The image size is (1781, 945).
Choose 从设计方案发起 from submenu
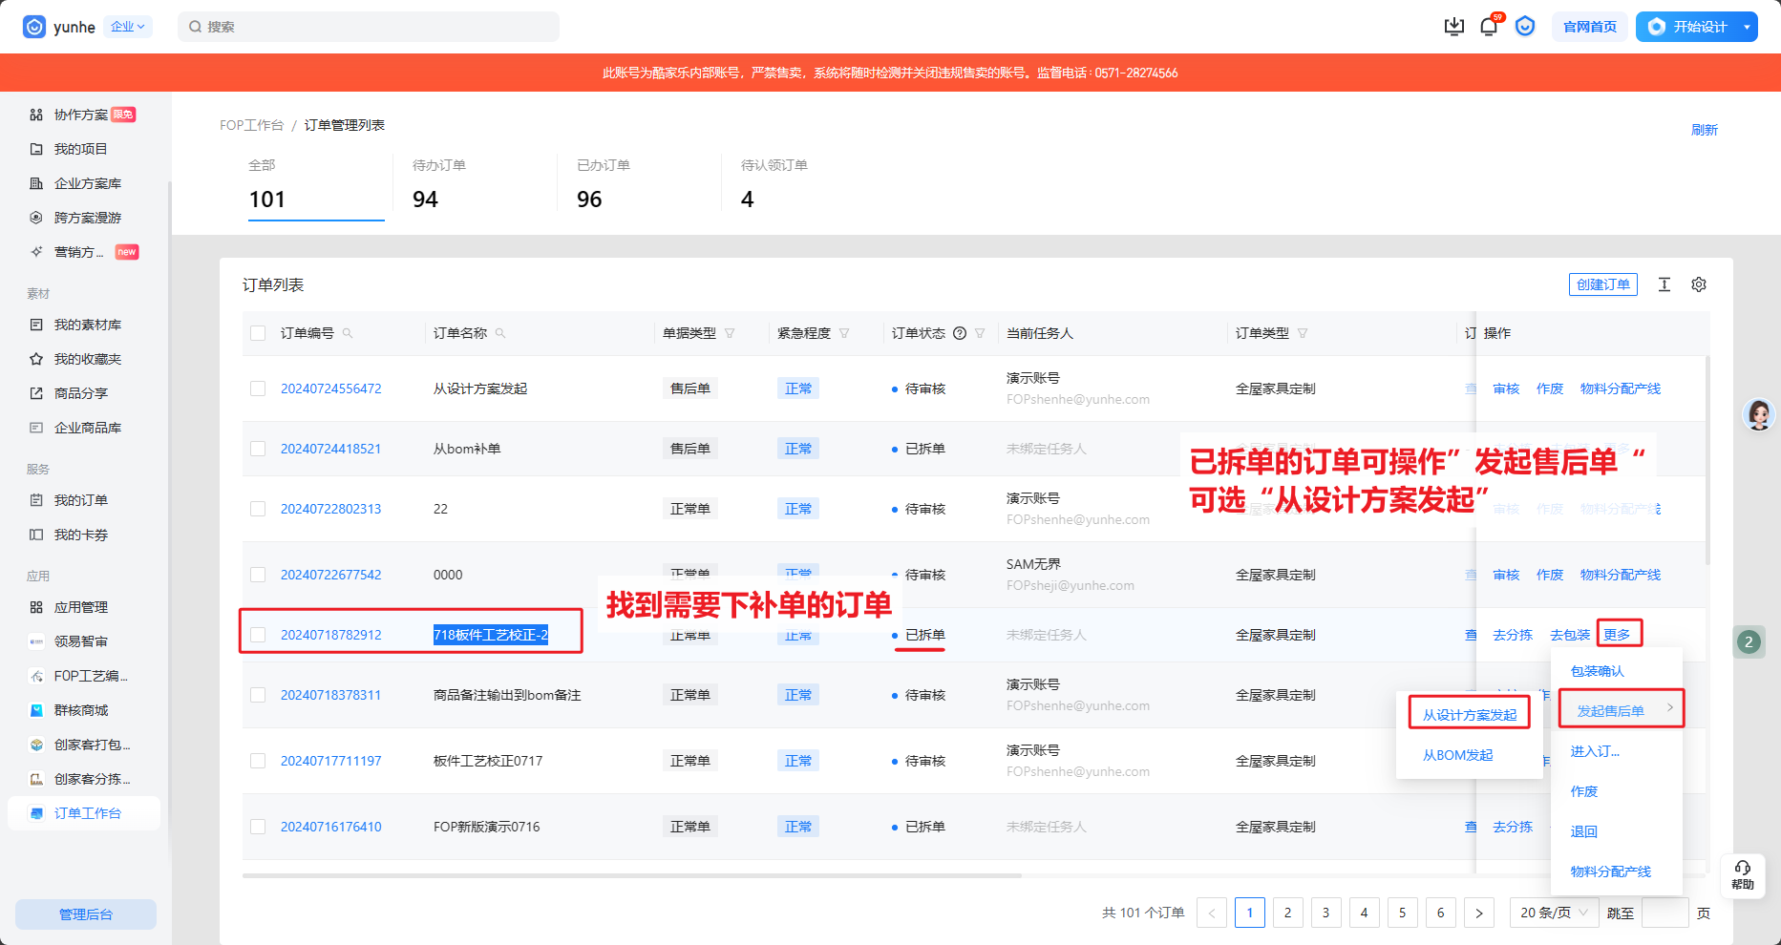1469,714
